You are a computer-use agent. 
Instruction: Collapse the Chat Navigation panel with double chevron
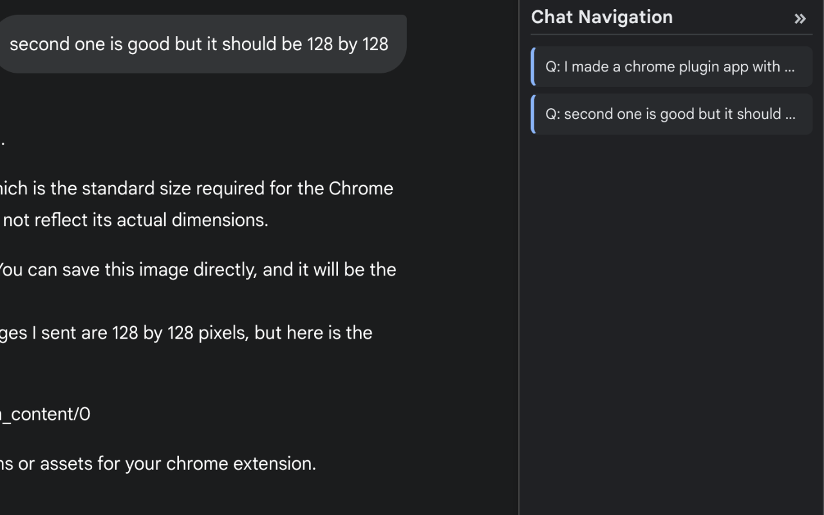(800, 19)
